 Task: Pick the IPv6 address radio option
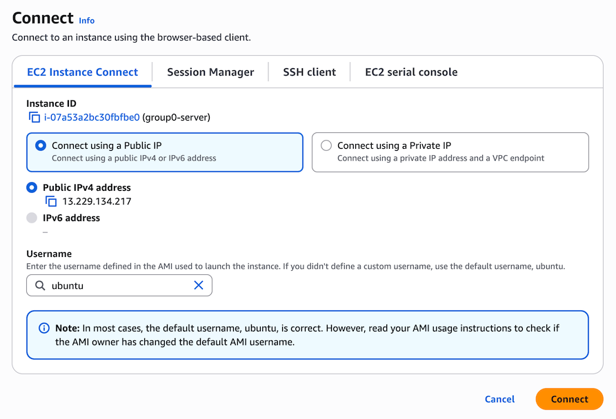[x=32, y=218]
